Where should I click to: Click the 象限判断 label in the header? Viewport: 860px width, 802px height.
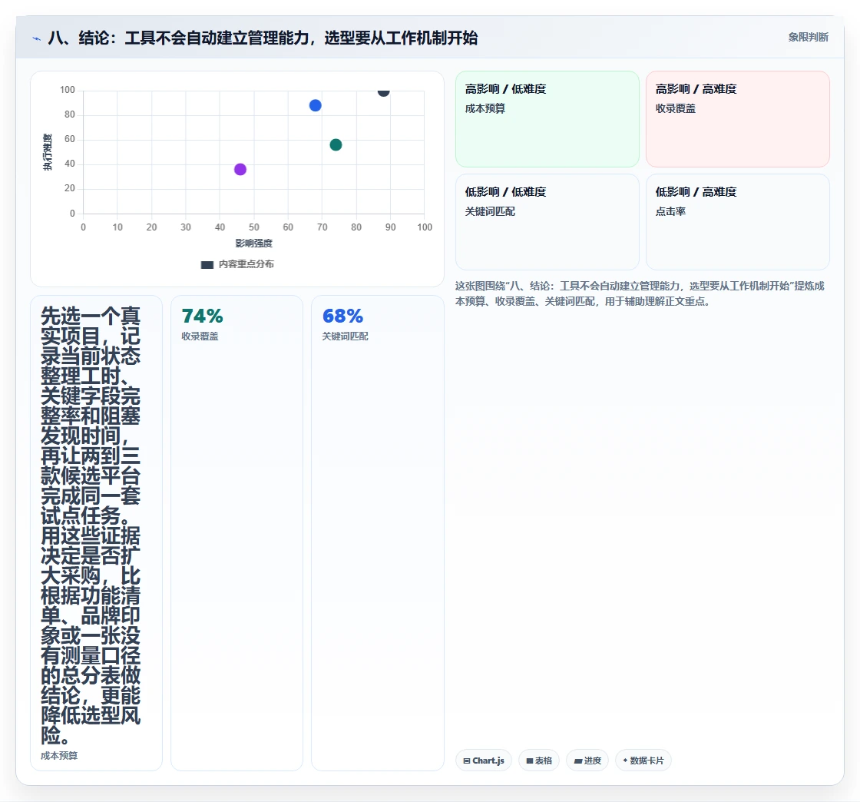point(808,38)
